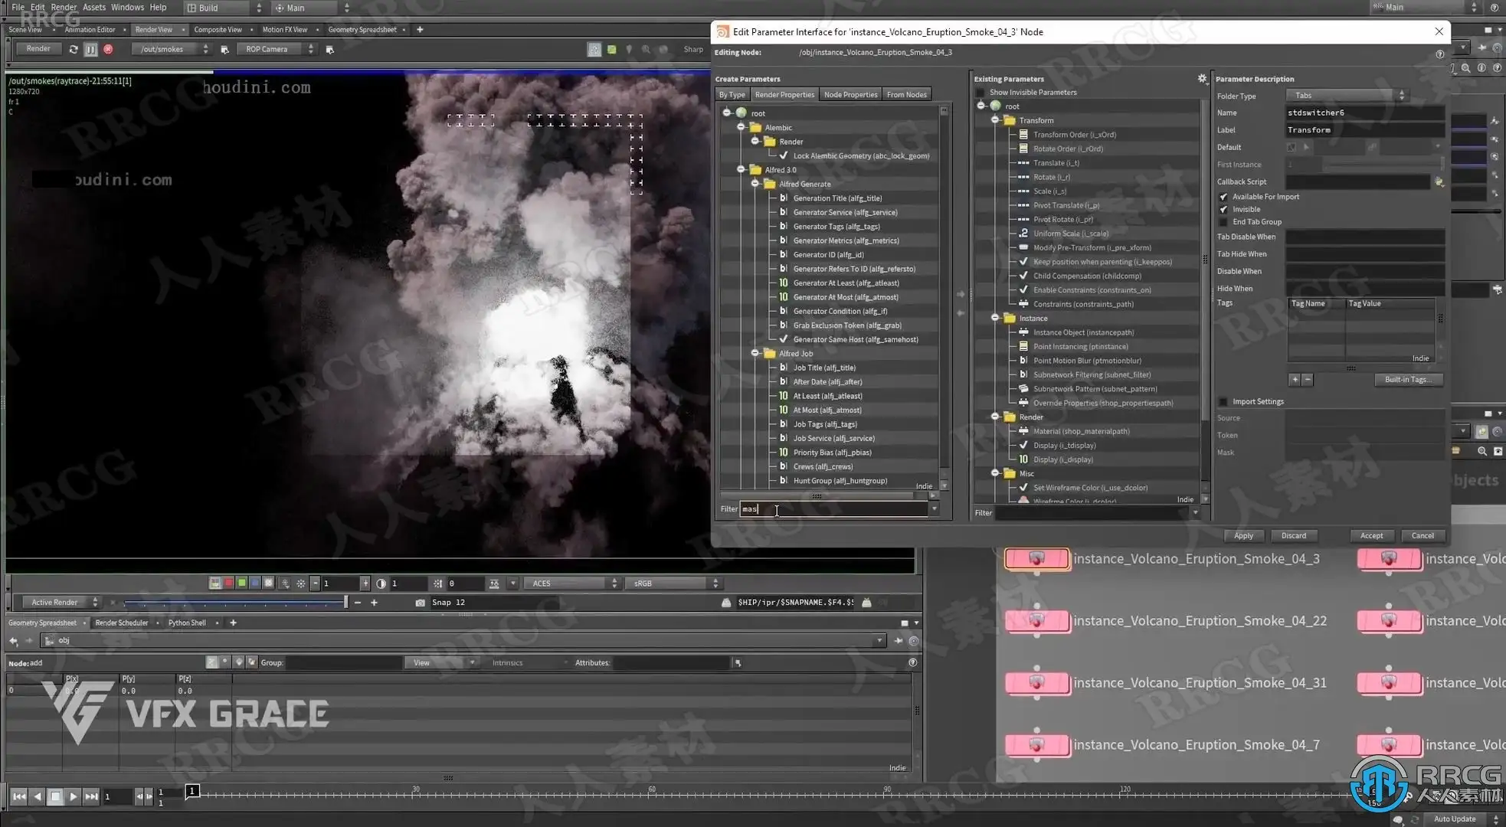Click the snapshot camera icon
This screenshot has height=827, width=1506.
click(x=420, y=603)
